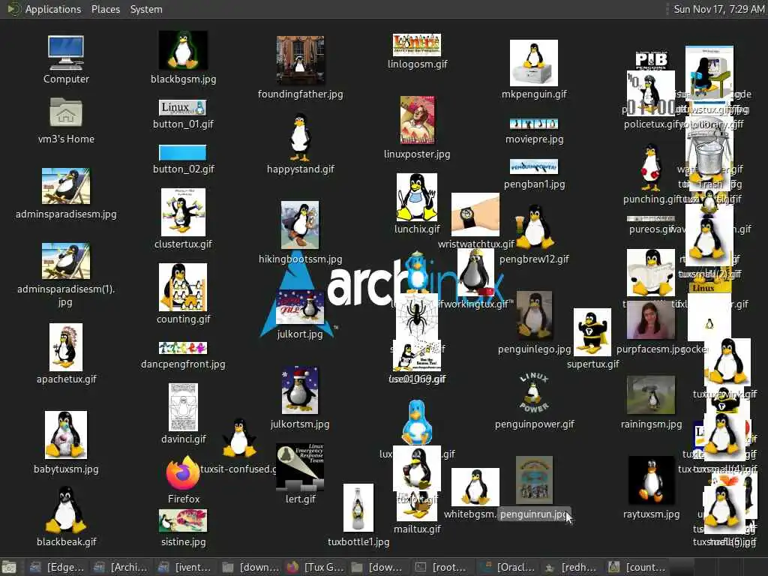The height and width of the screenshot is (576, 768).
Task: Select the blackbeak.gif icon
Action: (x=66, y=509)
